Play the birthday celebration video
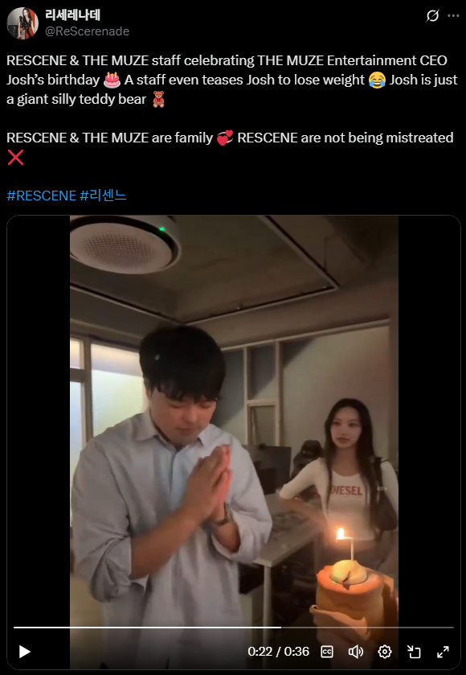 (x=24, y=652)
